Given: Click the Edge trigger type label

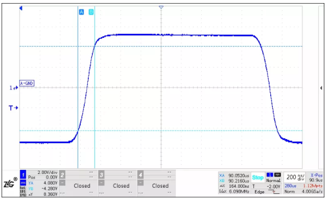Looking at the screenshot, I should 260,192.
